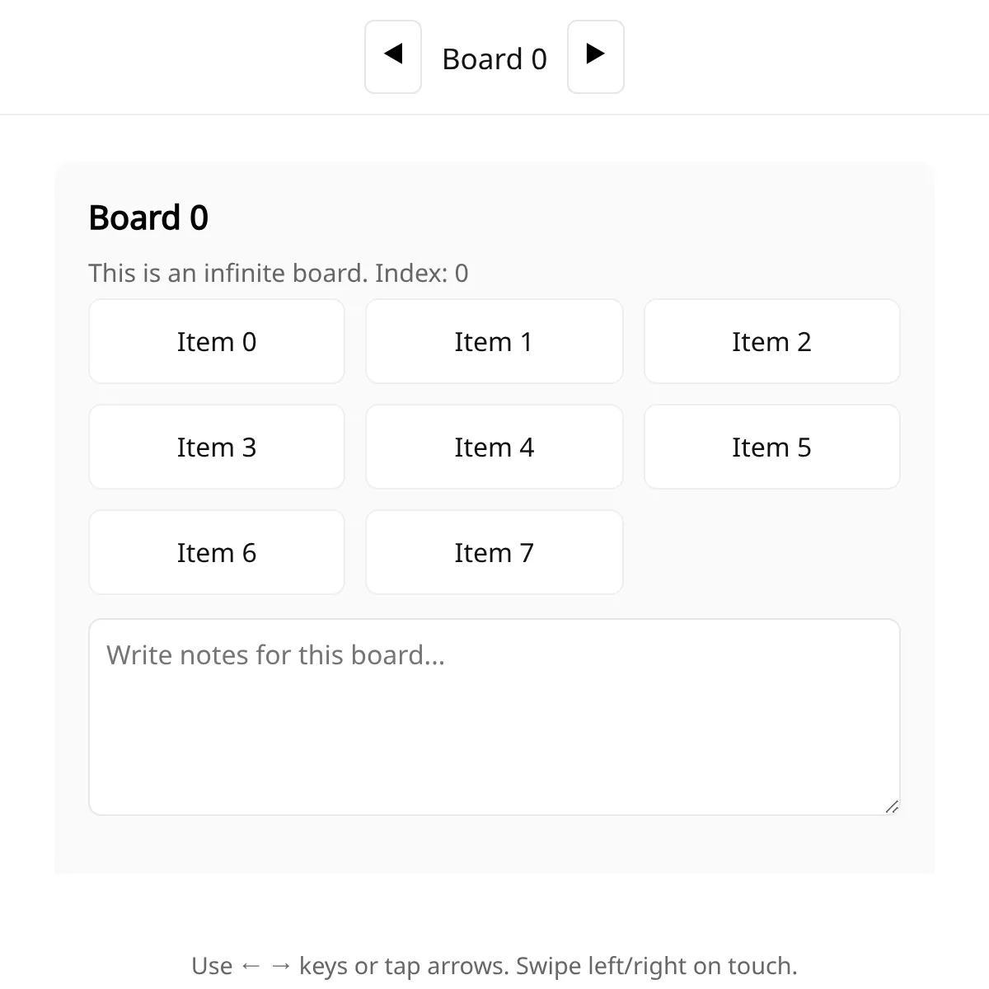Image resolution: width=989 pixels, height=989 pixels.
Task: Choose the Item 2 tile
Action: pos(772,341)
